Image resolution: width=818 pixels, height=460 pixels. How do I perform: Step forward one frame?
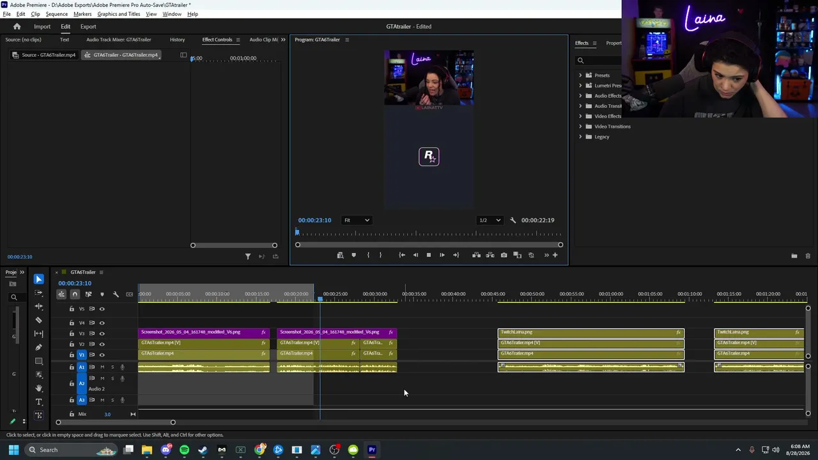point(442,256)
